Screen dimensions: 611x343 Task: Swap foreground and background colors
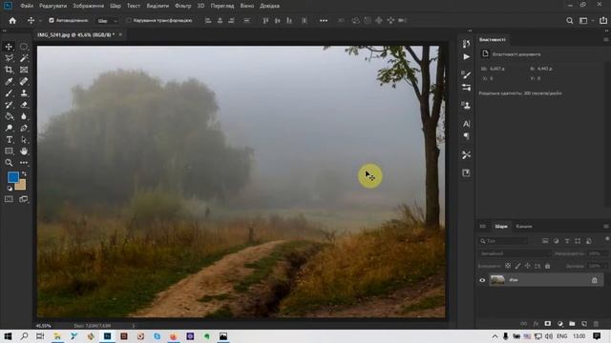coord(24,173)
